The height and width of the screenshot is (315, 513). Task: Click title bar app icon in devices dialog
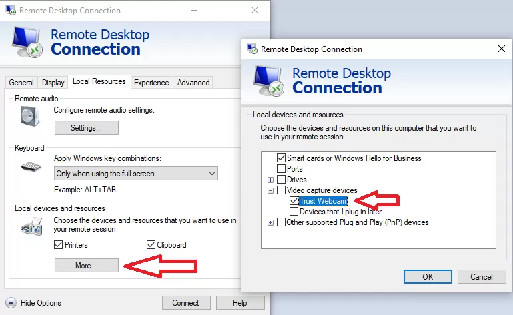tap(252, 49)
